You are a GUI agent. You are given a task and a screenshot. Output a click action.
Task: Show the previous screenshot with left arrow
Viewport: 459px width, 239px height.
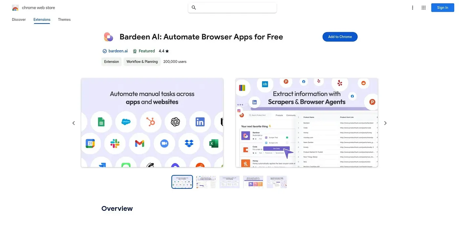coord(73,123)
